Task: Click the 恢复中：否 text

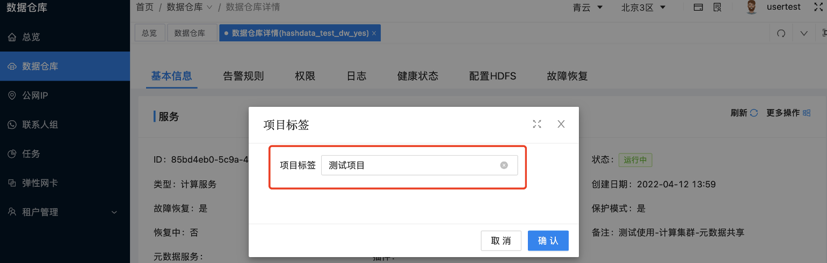Action: 176,232
